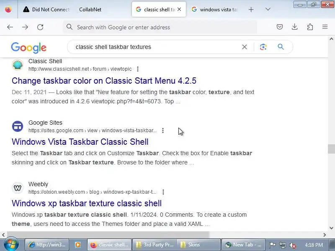
Task: Click the Classic Shell site favicon
Action: [x=18, y=65]
